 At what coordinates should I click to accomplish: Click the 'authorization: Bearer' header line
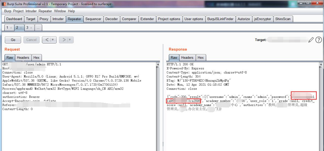pyautogui.click(x=21, y=97)
